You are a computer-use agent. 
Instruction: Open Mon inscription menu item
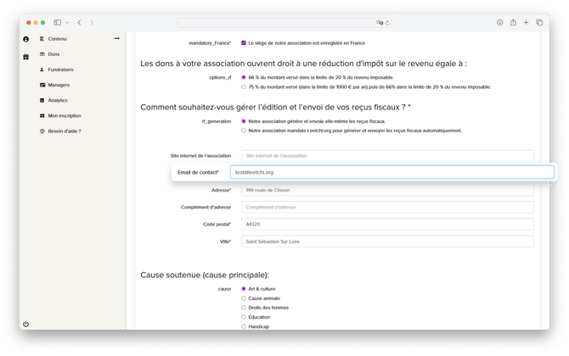coord(65,116)
